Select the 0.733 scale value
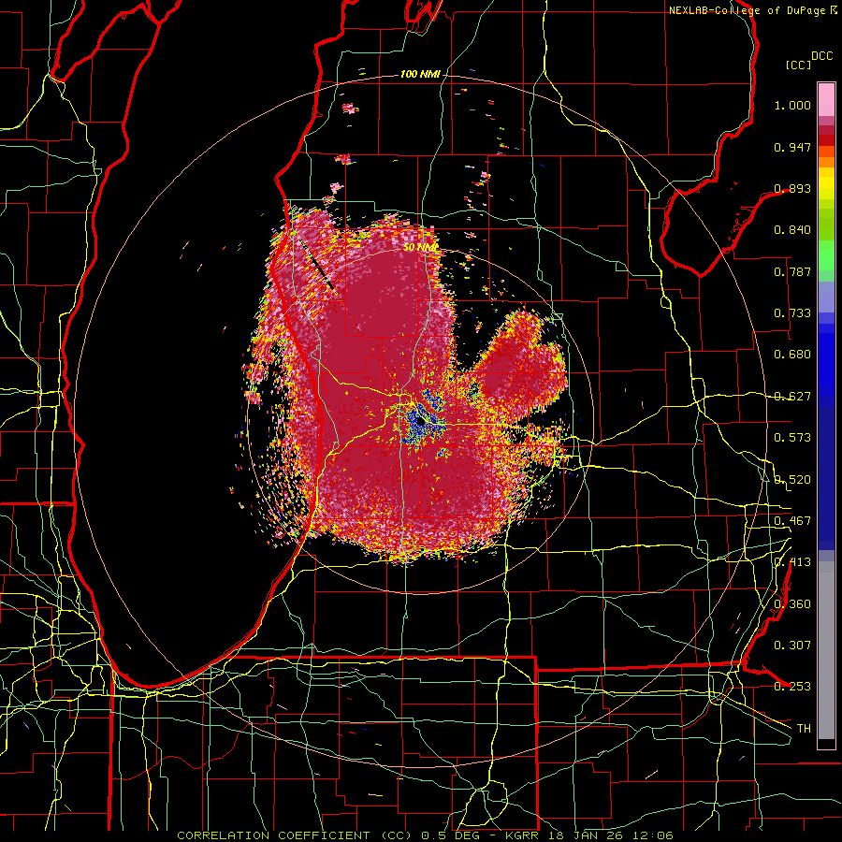The height and width of the screenshot is (842, 842). [792, 313]
